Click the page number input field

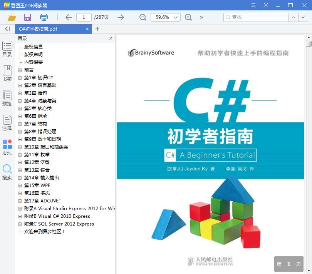84,17
